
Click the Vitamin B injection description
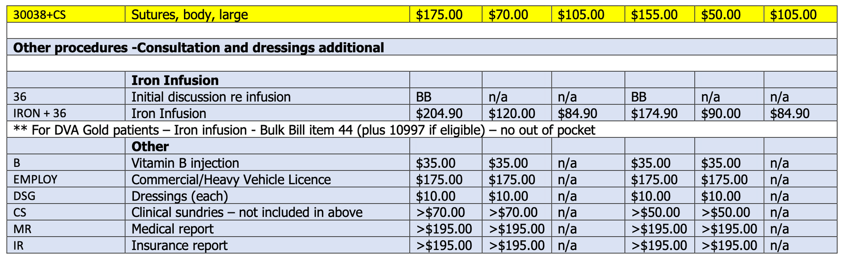pyautogui.click(x=185, y=163)
